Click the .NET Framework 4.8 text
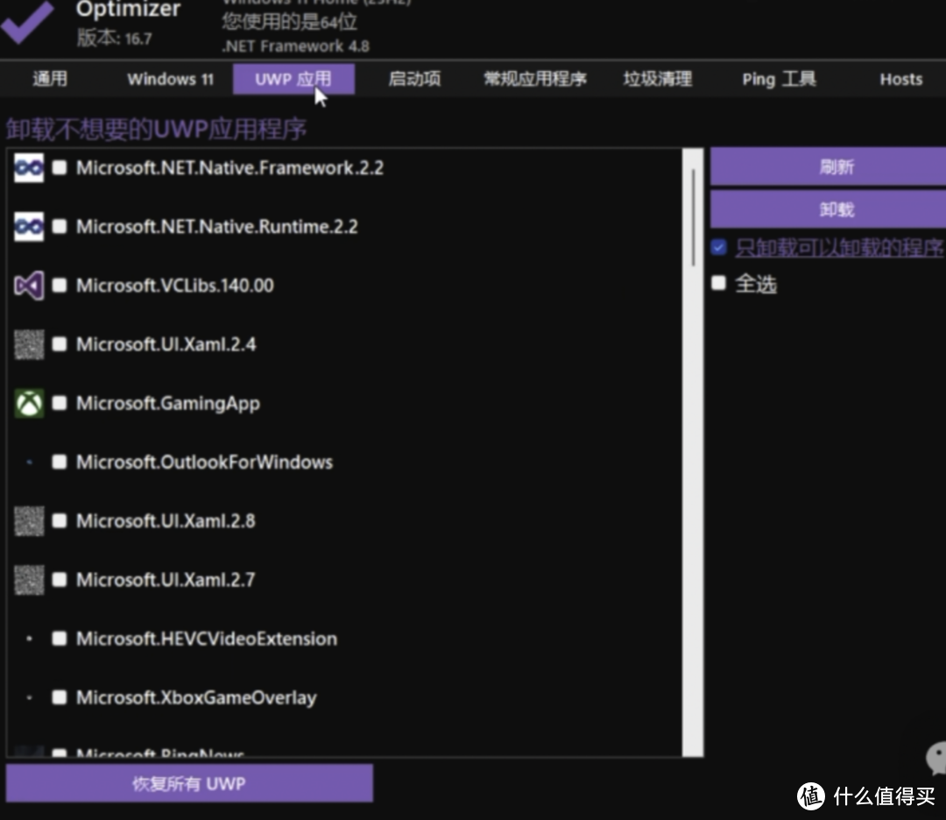This screenshot has width=946, height=820. [x=296, y=46]
